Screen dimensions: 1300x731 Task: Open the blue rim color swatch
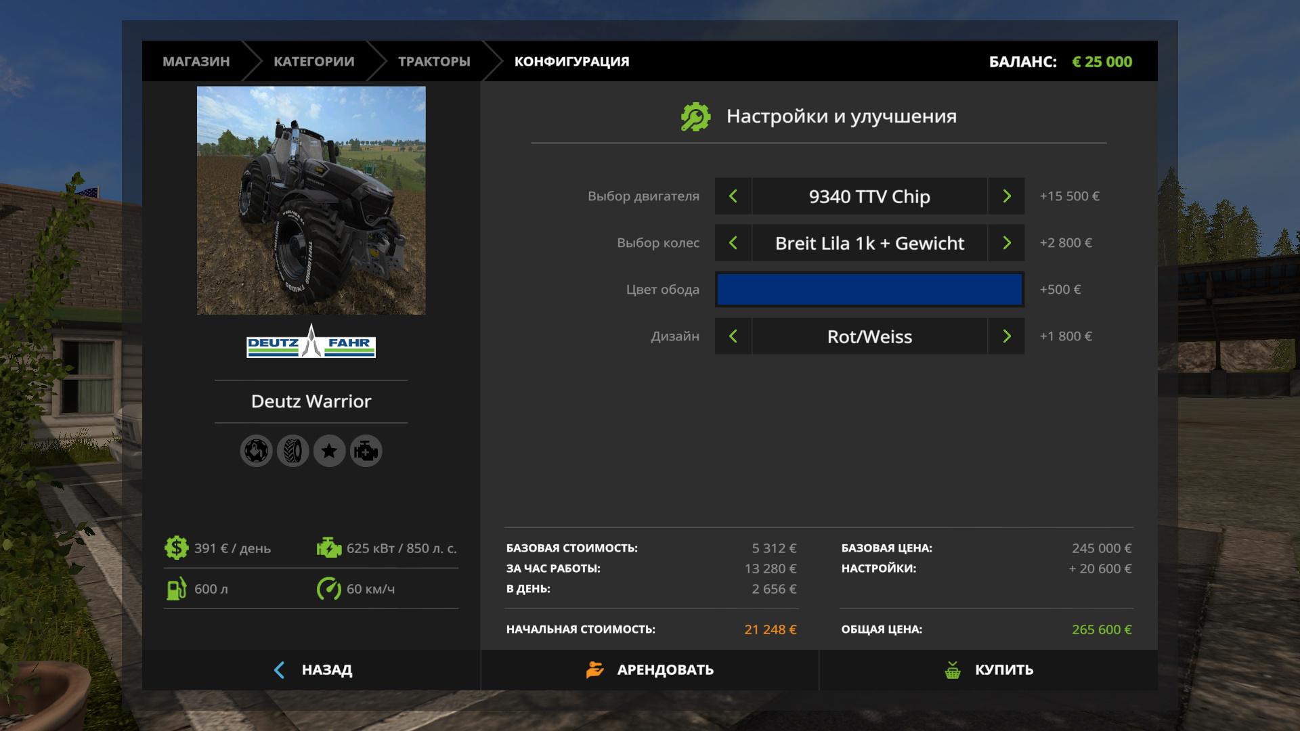pyautogui.click(x=869, y=290)
